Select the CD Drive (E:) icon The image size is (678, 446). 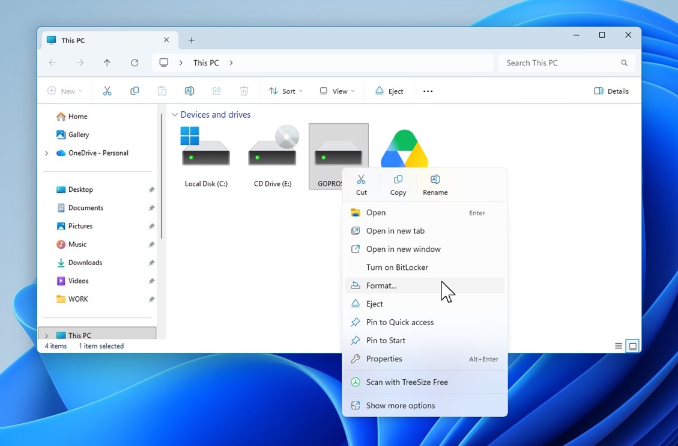(x=273, y=157)
